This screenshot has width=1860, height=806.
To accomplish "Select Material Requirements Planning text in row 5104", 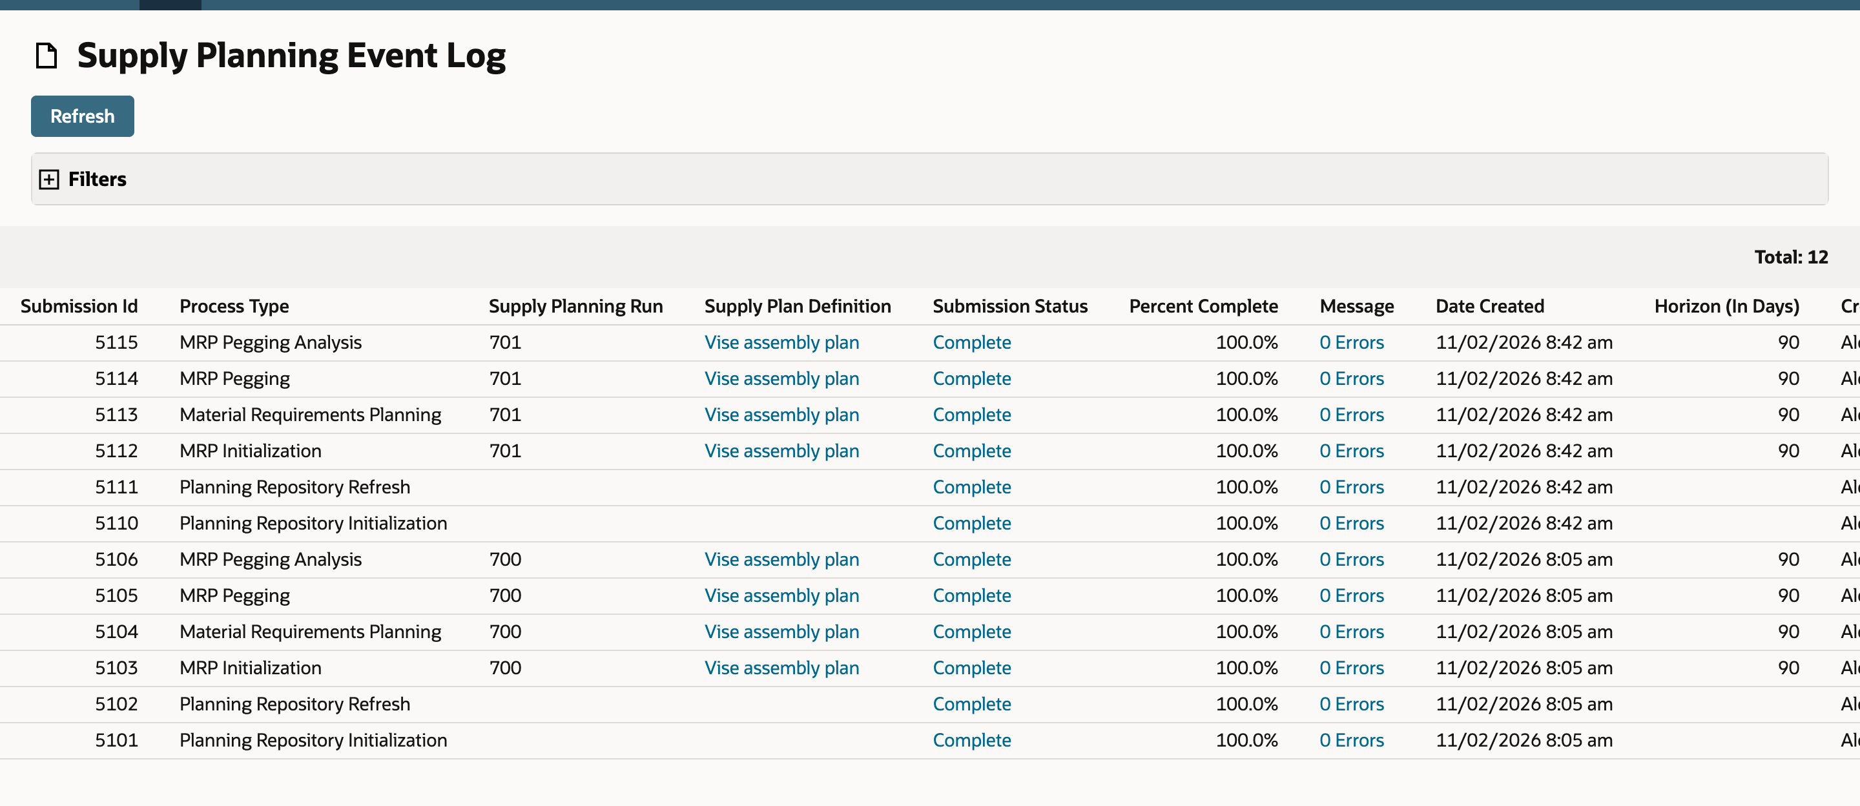I will coord(310,631).
